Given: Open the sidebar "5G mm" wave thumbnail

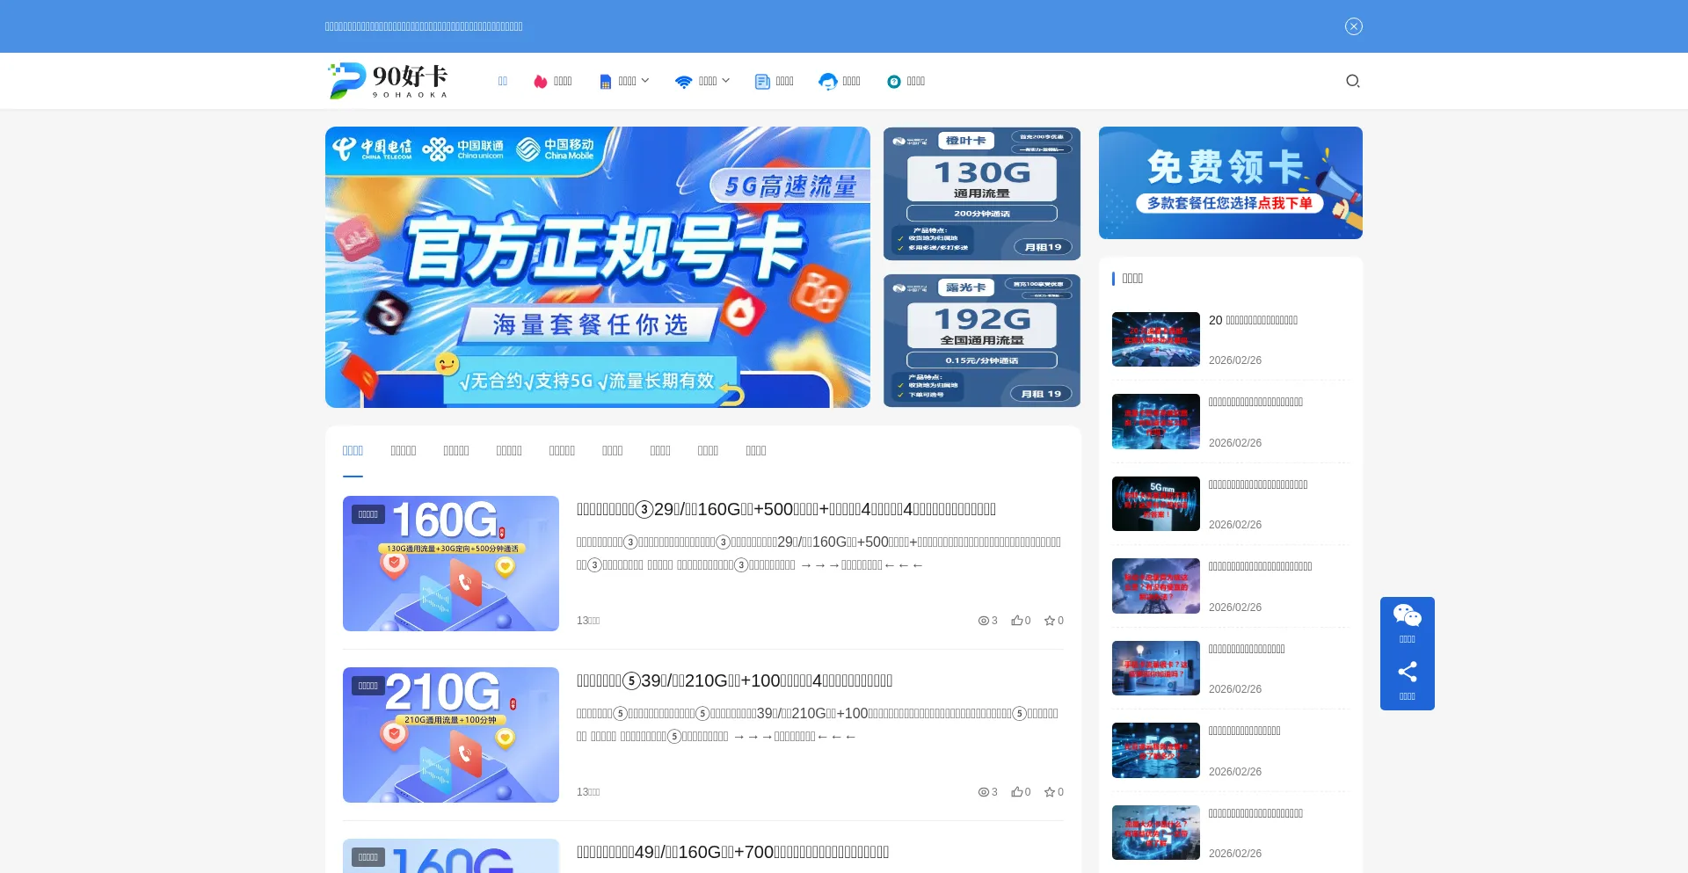Looking at the screenshot, I should [1156, 504].
